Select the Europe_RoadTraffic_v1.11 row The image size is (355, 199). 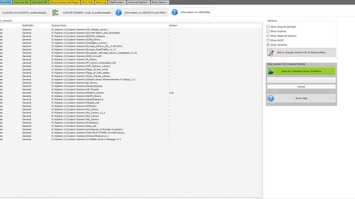131,49
